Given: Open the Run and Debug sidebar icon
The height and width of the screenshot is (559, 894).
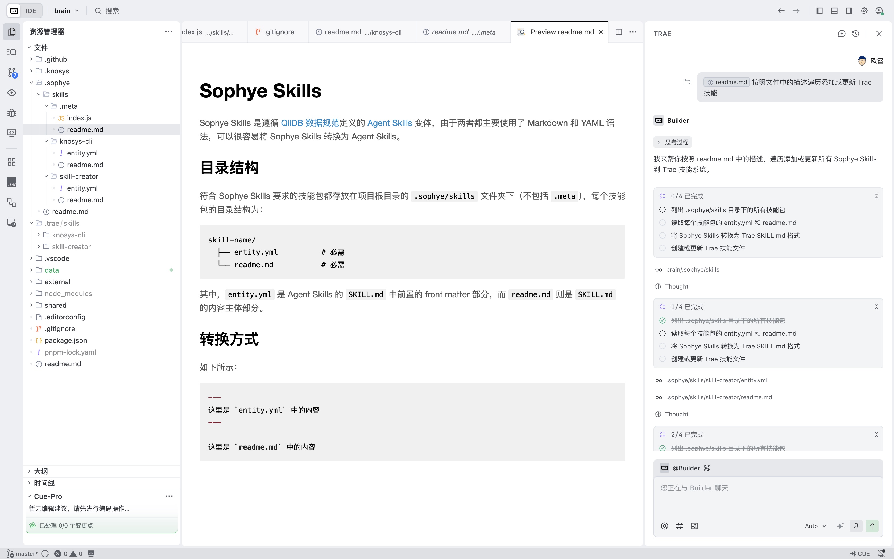Looking at the screenshot, I should [x=12, y=113].
